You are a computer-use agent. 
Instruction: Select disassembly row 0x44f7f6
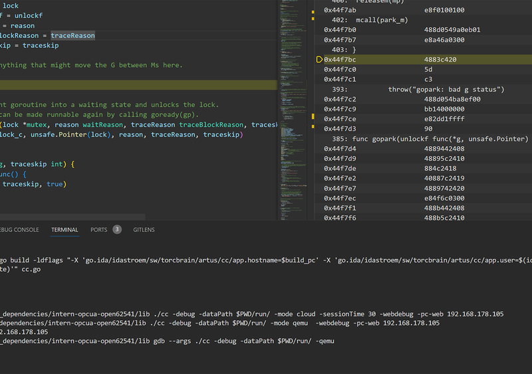[x=423, y=218]
